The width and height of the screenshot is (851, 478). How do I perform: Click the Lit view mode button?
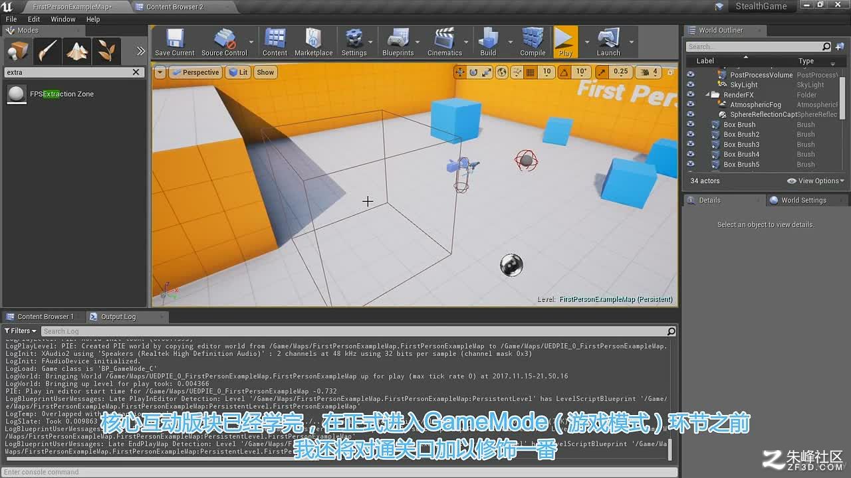pyautogui.click(x=238, y=72)
